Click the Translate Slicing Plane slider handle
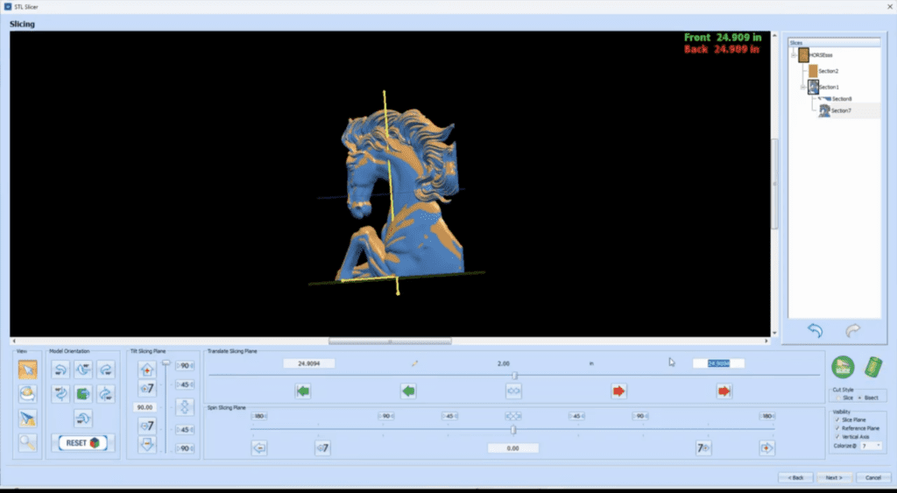 515,376
